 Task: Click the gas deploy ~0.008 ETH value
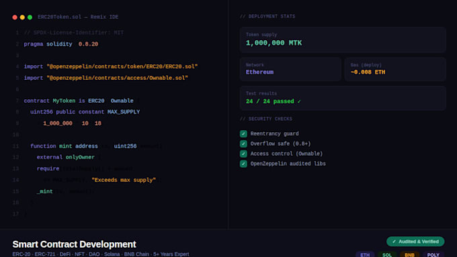[x=368, y=72]
